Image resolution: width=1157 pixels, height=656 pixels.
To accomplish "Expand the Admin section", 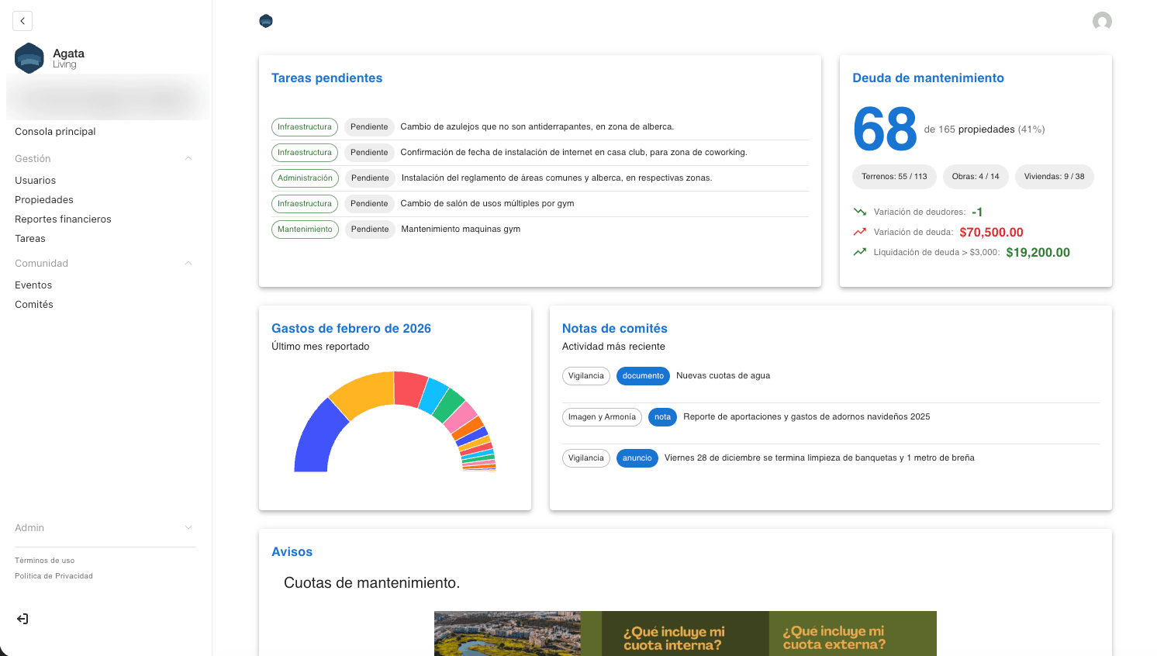I will pyautogui.click(x=188, y=528).
